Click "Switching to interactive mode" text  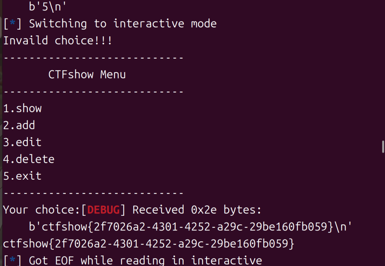(123, 24)
